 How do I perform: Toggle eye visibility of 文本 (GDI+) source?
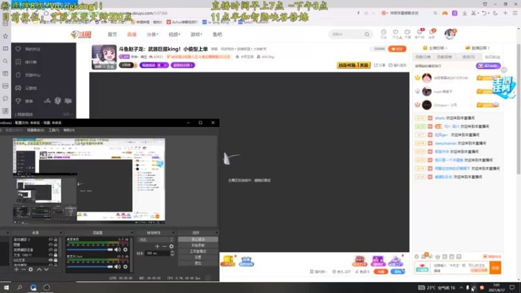coord(51,255)
